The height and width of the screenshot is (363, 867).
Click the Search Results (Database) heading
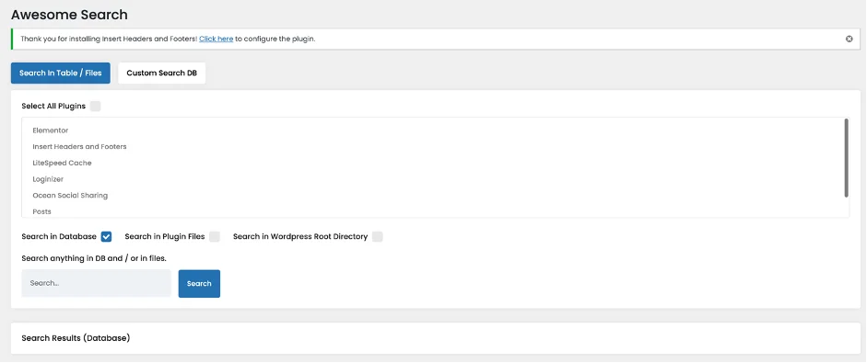click(76, 337)
